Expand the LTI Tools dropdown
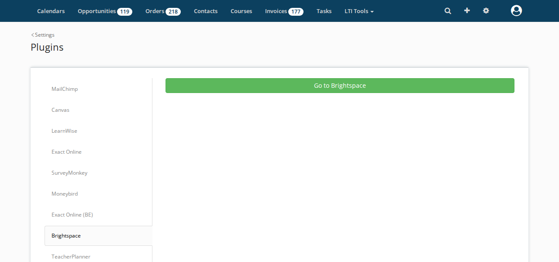 [x=359, y=11]
